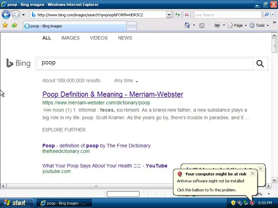Open the 'Any time' filter dropdown
This screenshot has width=278, height=208.
point(126,81)
